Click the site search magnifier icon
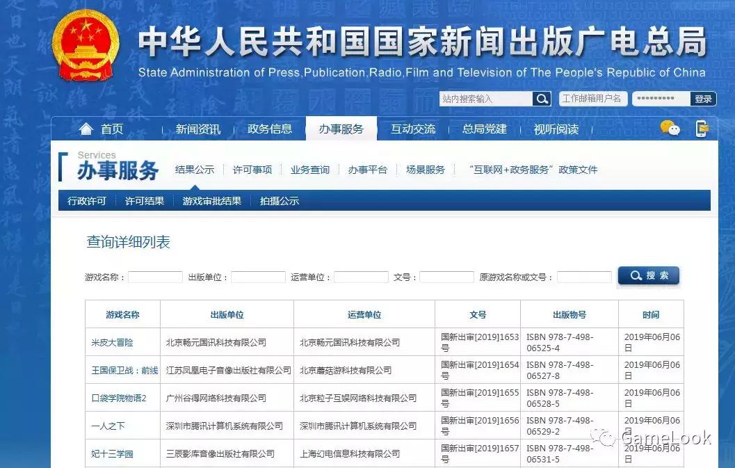Image resolution: width=735 pixels, height=468 pixels. click(541, 98)
